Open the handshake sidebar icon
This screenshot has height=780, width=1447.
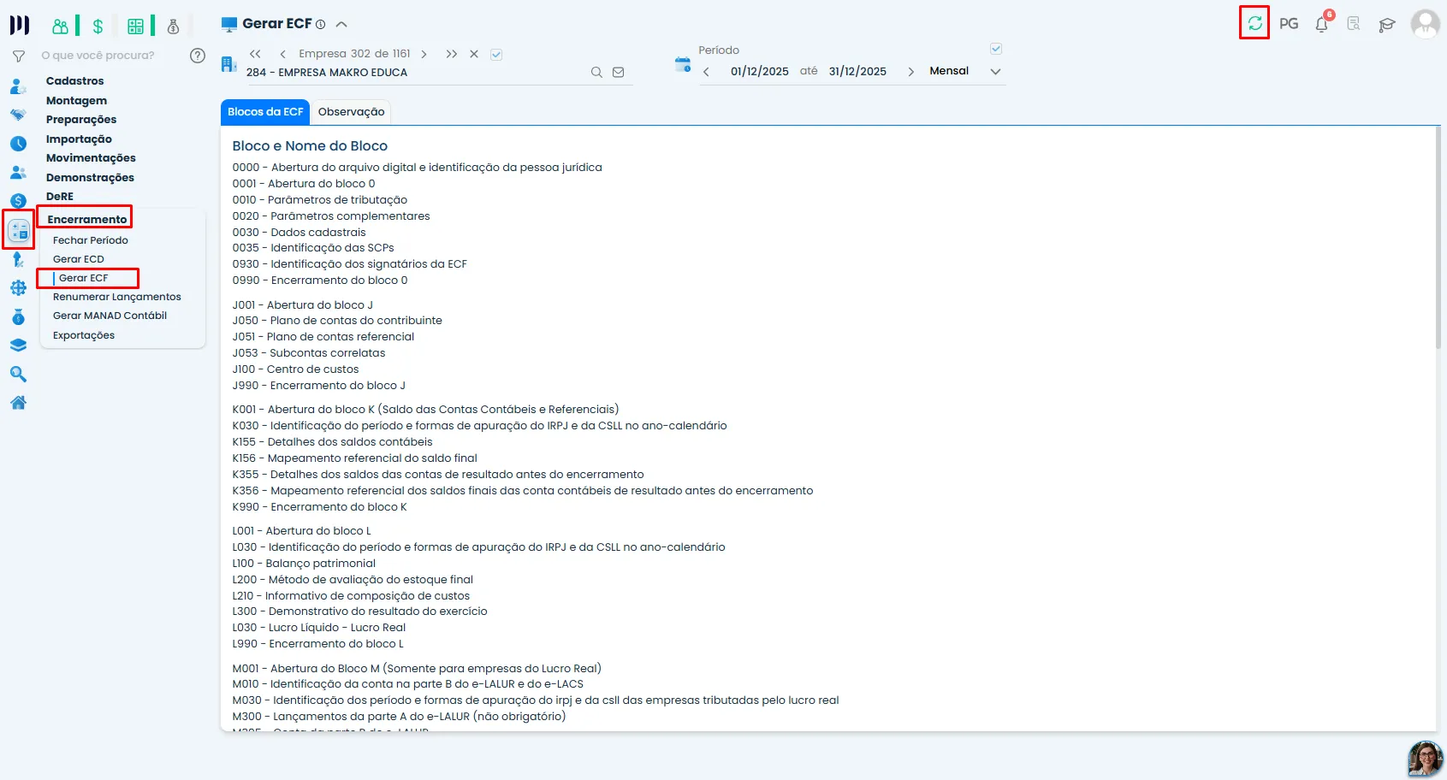(18, 115)
